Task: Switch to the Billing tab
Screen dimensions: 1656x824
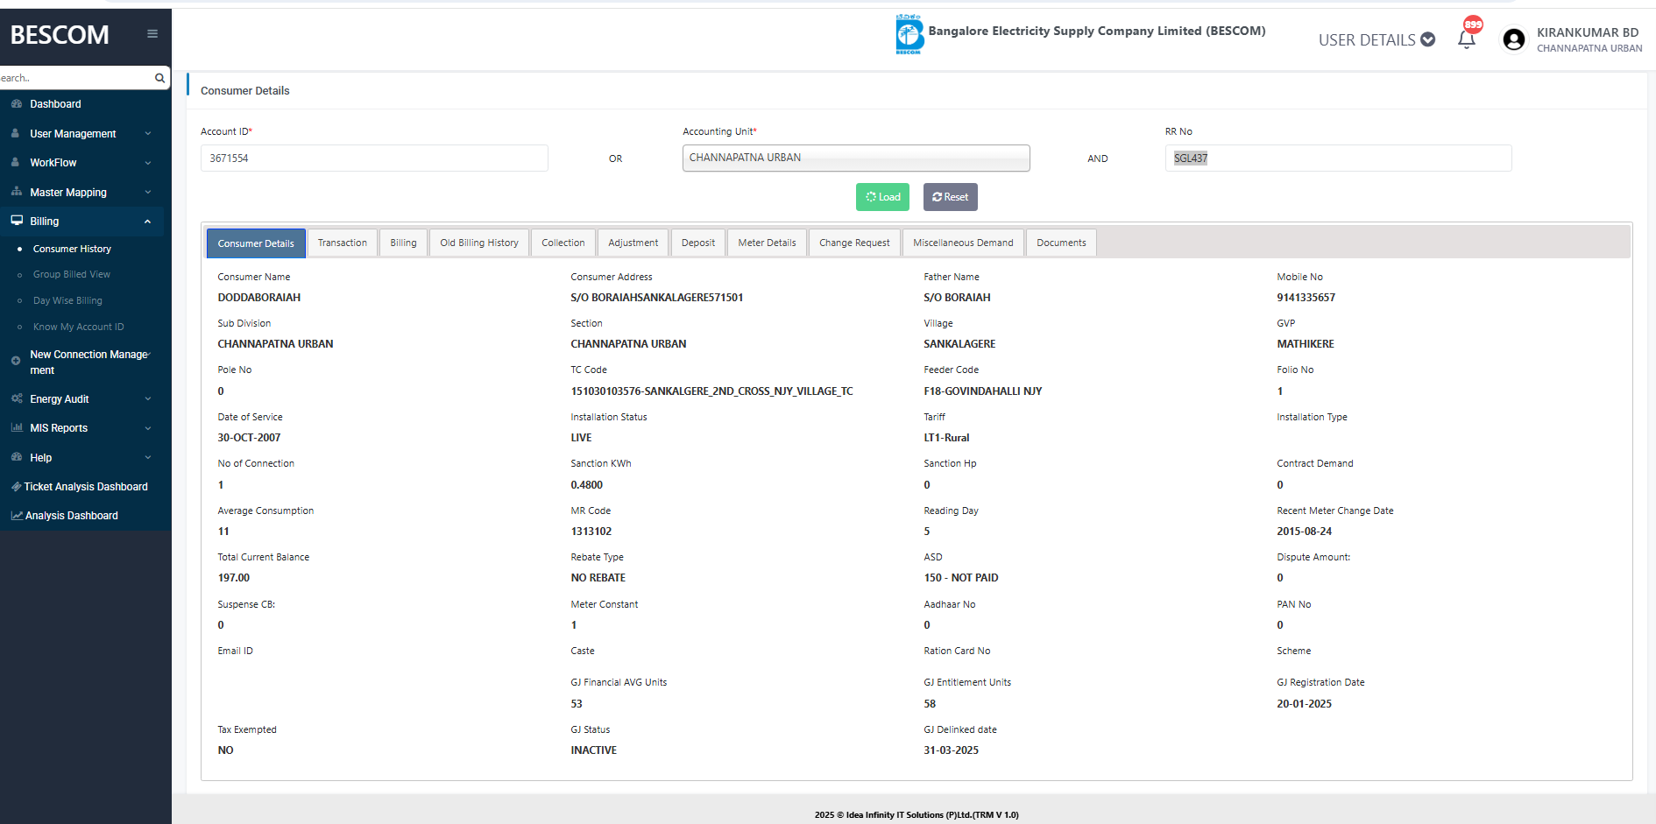Action: coord(404,243)
